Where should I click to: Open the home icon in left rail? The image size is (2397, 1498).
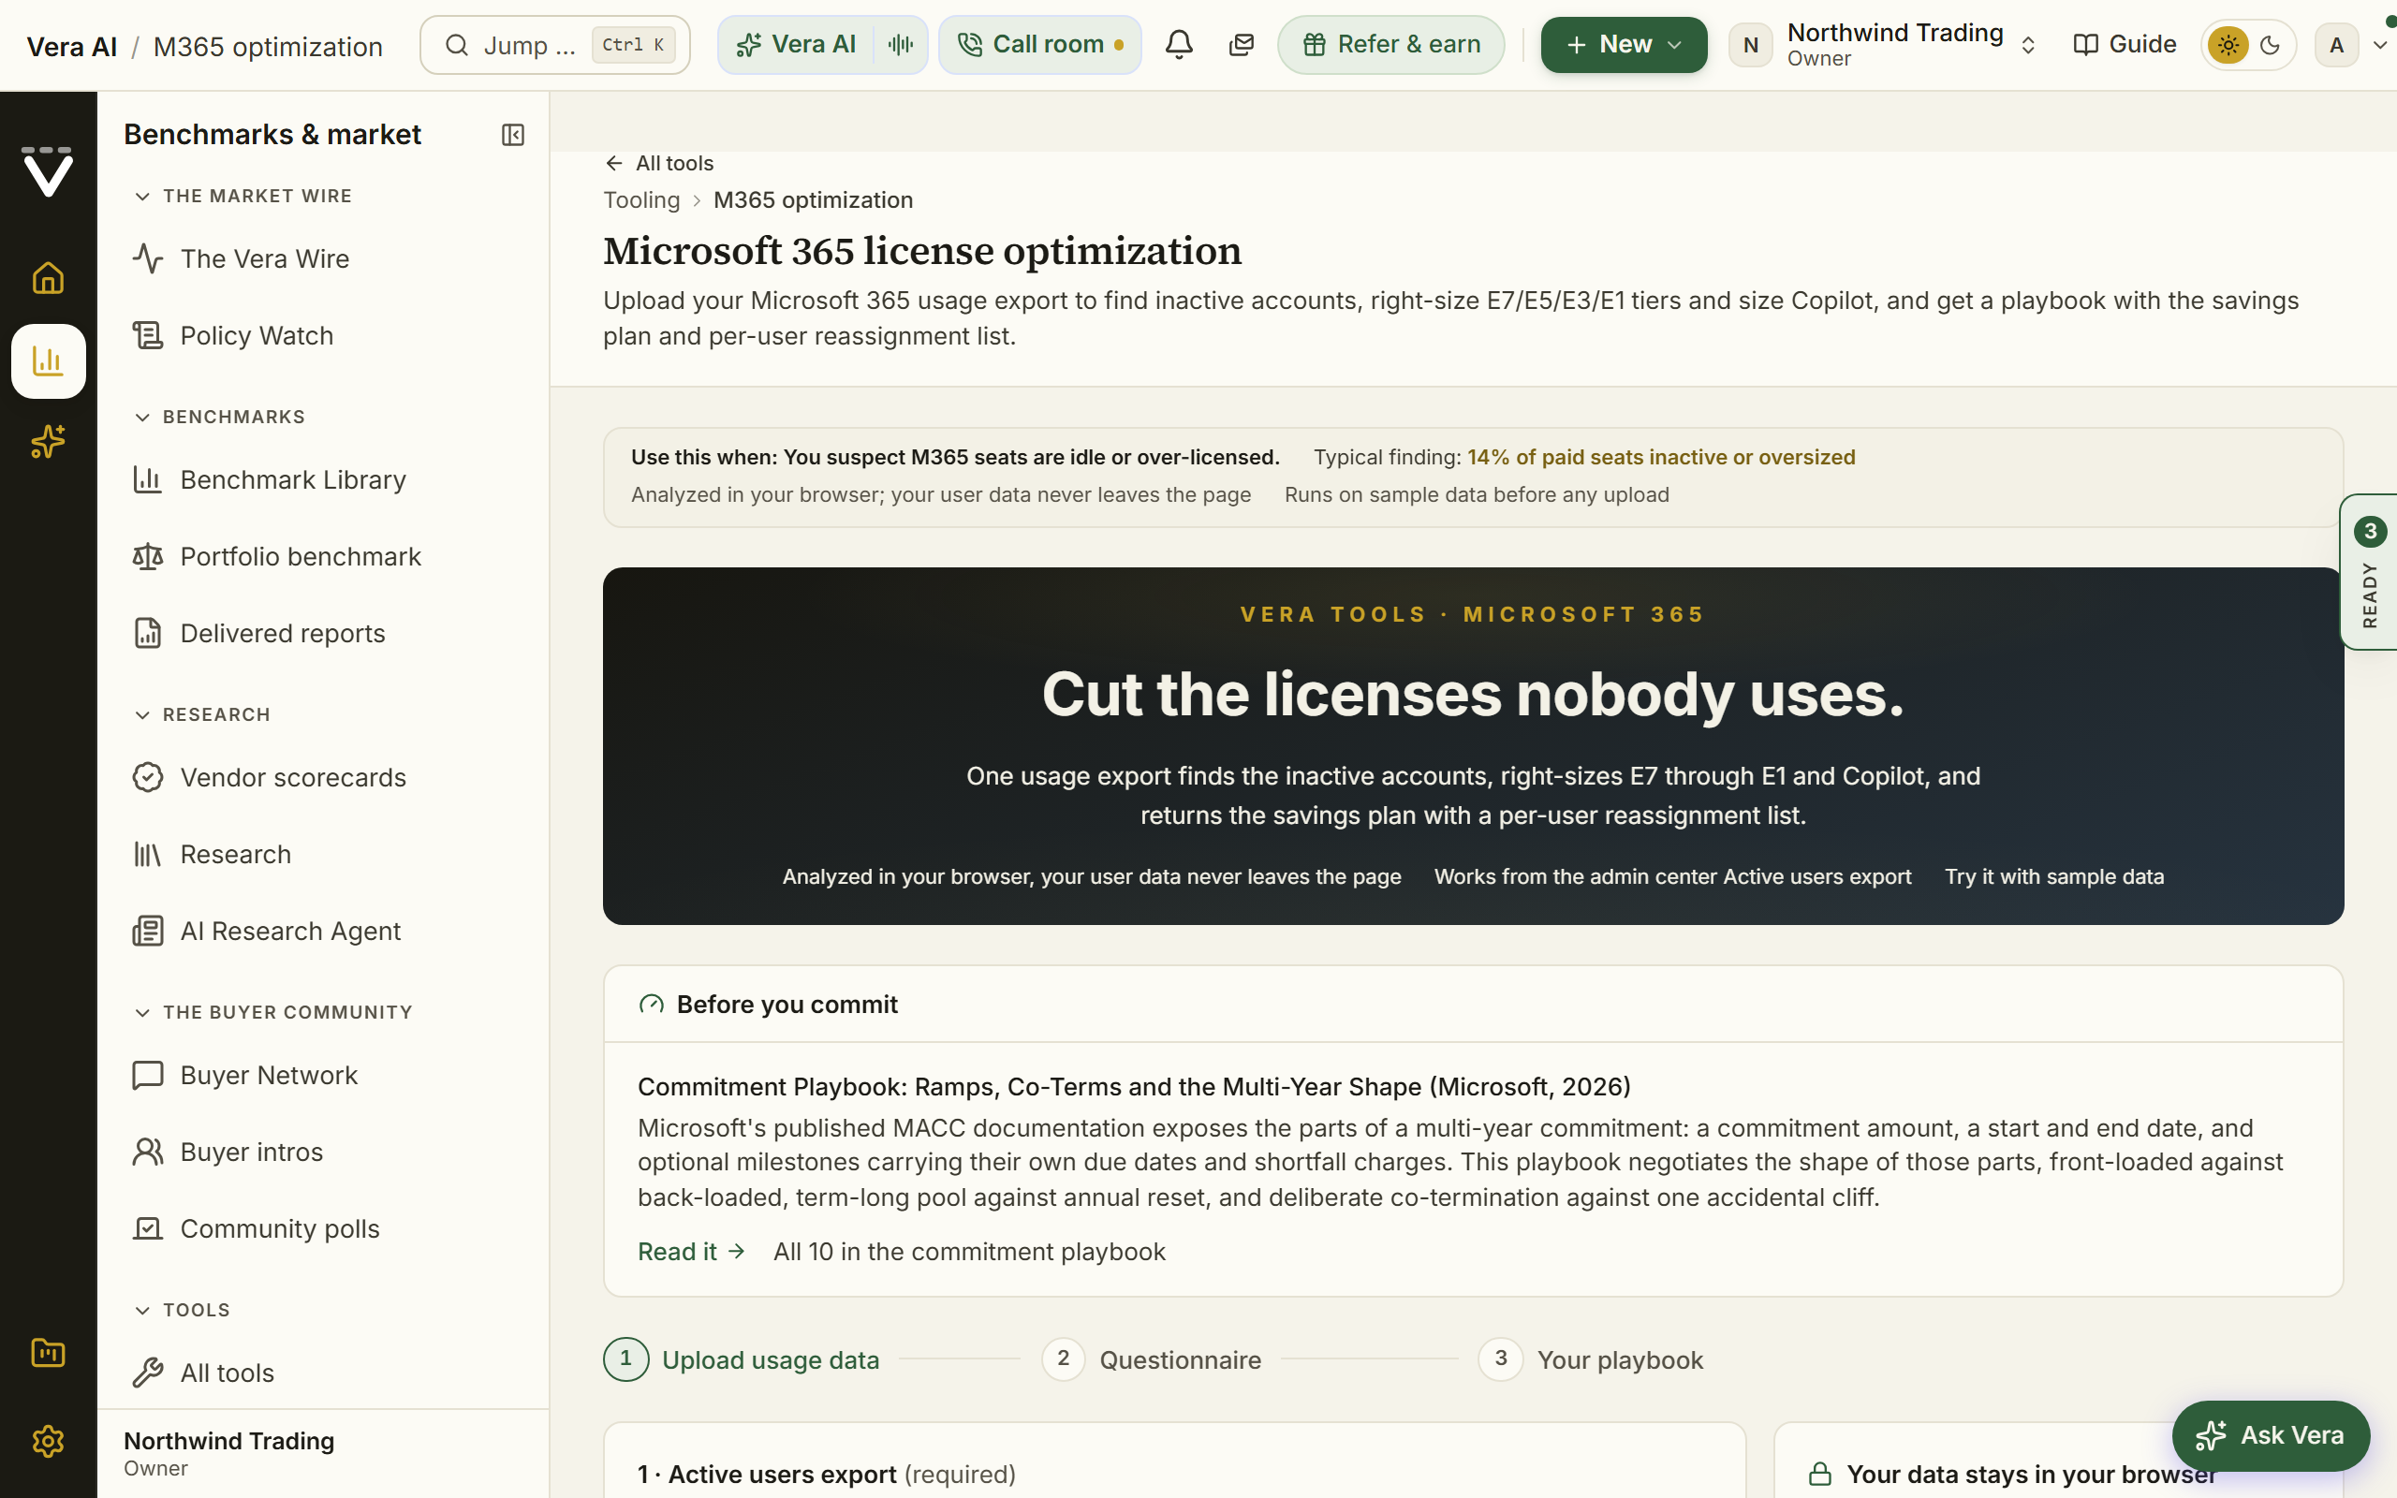48,278
